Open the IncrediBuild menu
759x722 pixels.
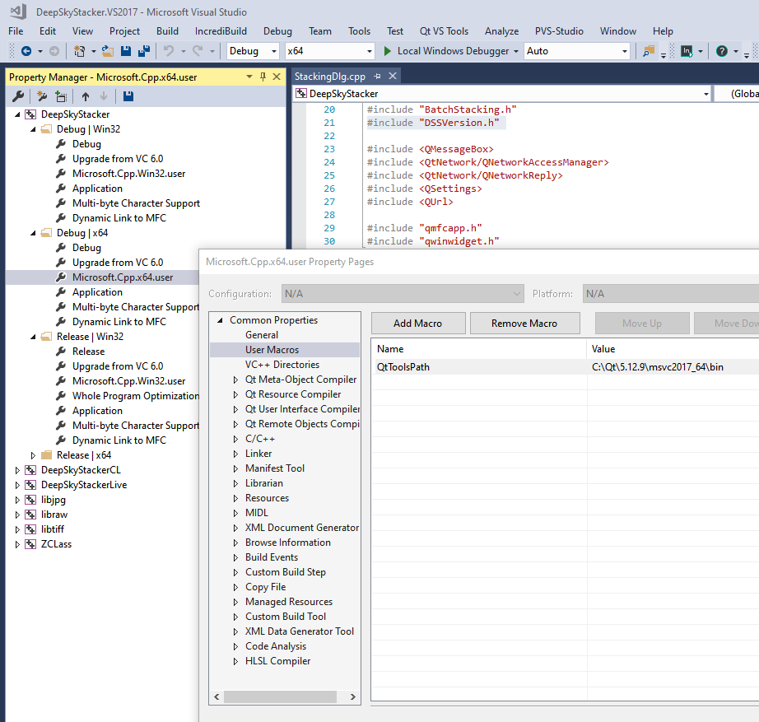pyautogui.click(x=221, y=31)
